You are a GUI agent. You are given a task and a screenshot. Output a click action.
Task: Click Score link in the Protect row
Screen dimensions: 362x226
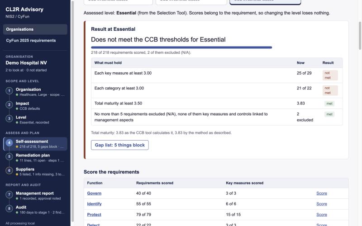pyautogui.click(x=322, y=214)
